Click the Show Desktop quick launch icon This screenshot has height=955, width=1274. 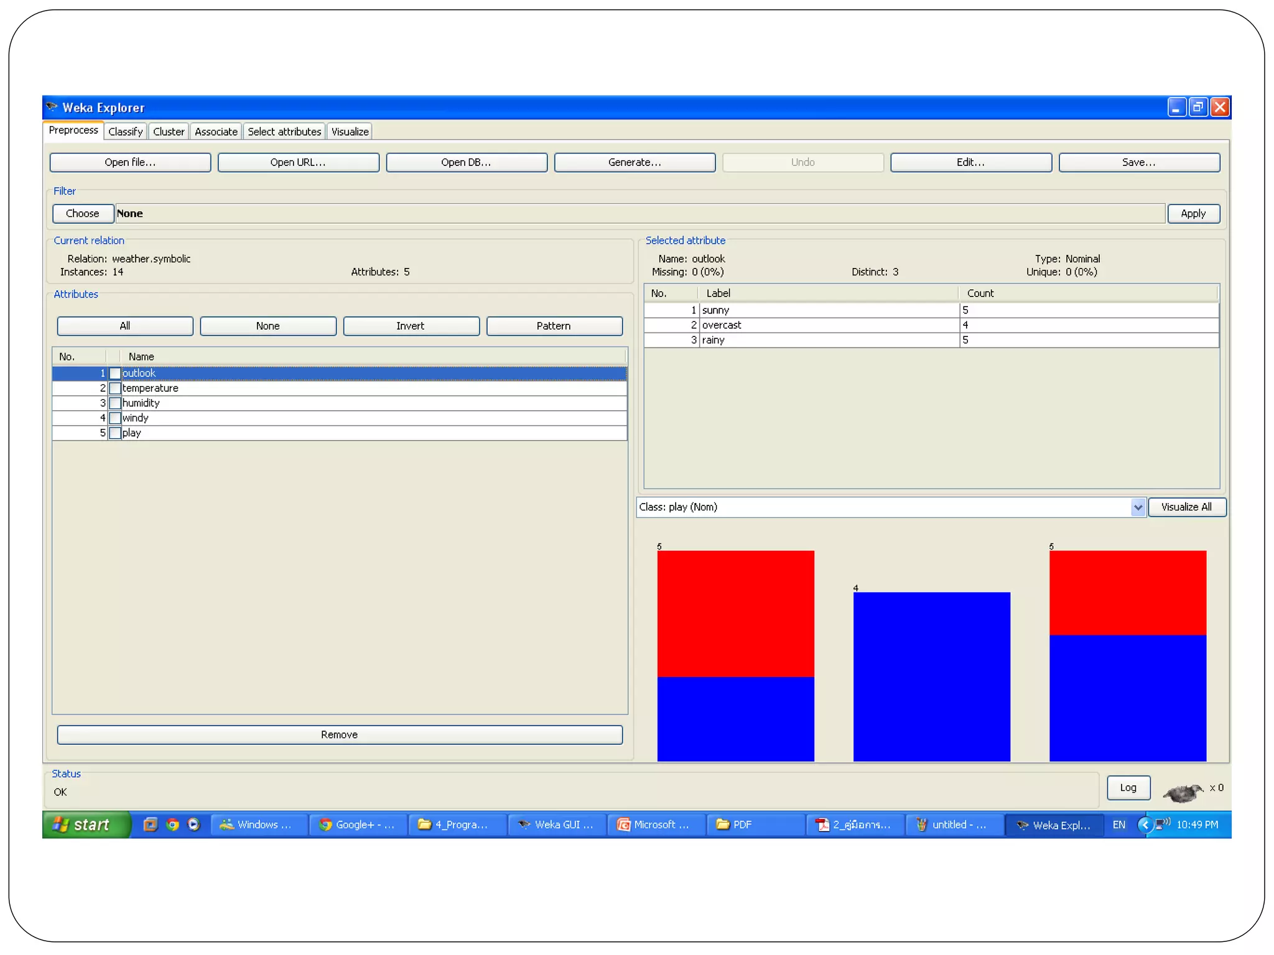[x=151, y=824]
